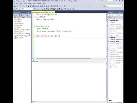Click the New Query toolbar button
Viewport: 137px width, 103px height.
[x=36, y=6]
